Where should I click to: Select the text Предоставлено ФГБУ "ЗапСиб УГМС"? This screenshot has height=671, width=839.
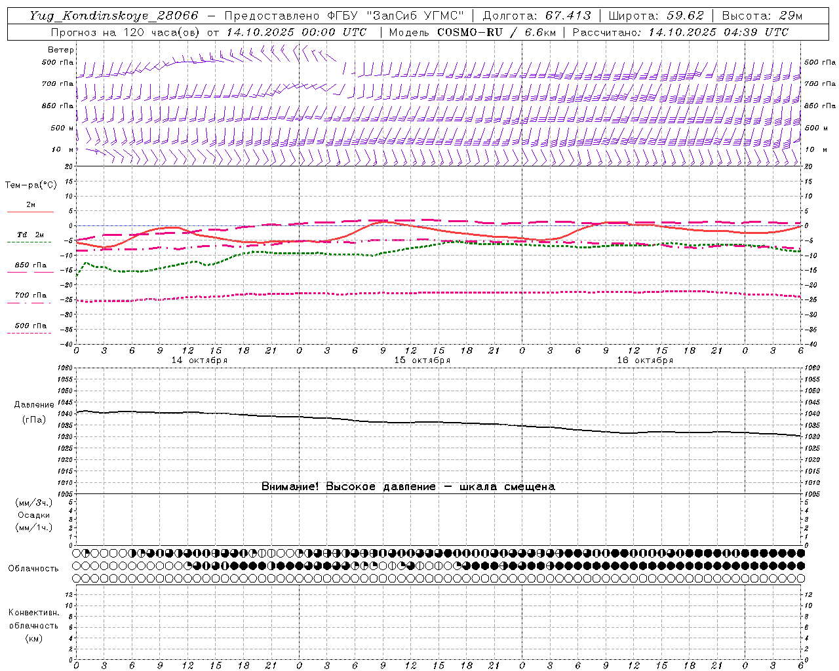point(344,16)
